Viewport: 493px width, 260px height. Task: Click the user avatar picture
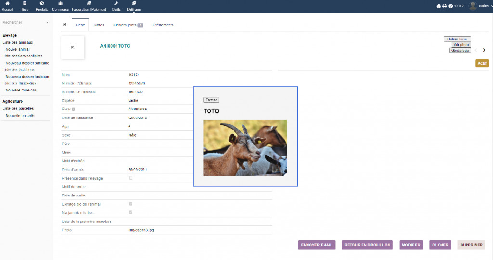[x=473, y=6]
